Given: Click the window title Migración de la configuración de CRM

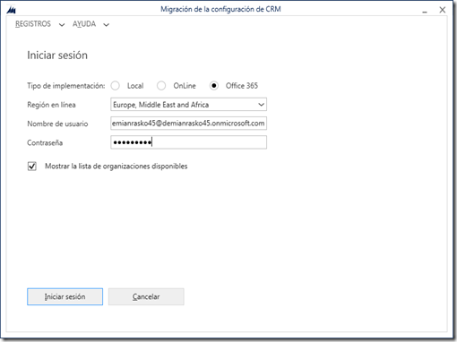Looking at the screenshot, I should point(220,9).
